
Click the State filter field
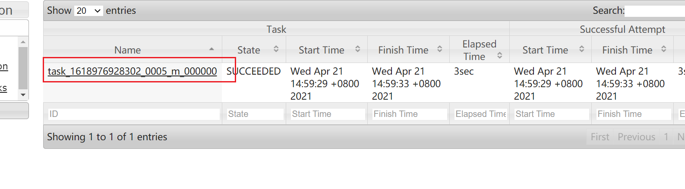pos(255,114)
